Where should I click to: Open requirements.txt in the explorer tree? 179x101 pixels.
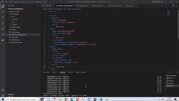tap(17, 42)
